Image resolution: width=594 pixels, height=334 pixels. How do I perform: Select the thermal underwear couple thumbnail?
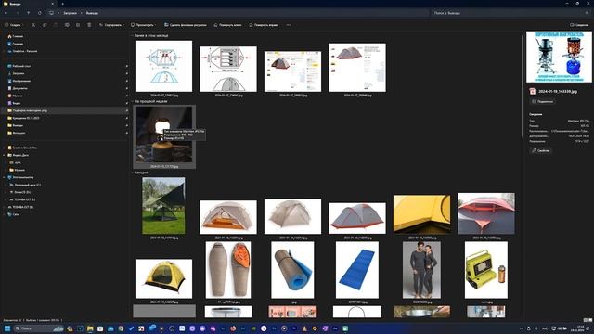click(x=421, y=270)
